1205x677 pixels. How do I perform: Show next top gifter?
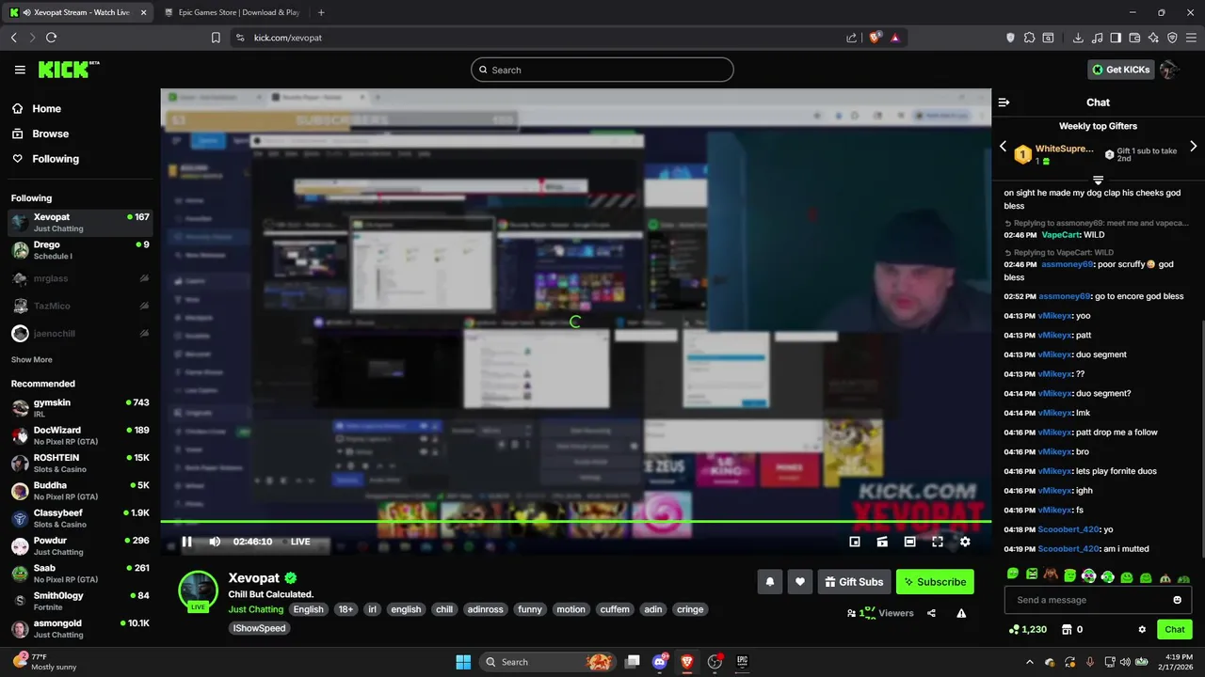point(1193,147)
